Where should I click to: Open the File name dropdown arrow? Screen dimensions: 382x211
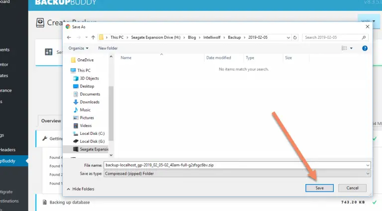pyautogui.click(x=368, y=165)
